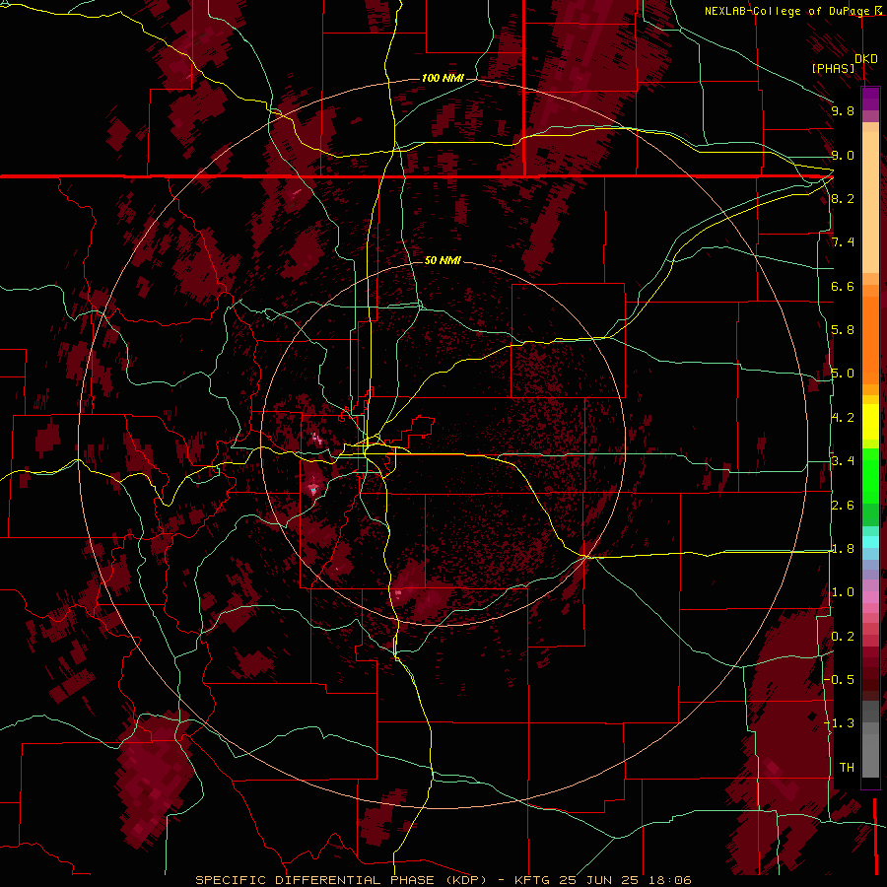Image resolution: width=887 pixels, height=887 pixels.
Task: Pick the purple swatch atop the color bar
Action: point(870,99)
